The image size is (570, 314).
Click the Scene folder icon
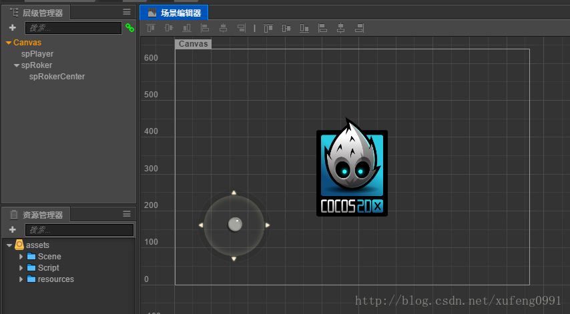pyautogui.click(x=31, y=256)
